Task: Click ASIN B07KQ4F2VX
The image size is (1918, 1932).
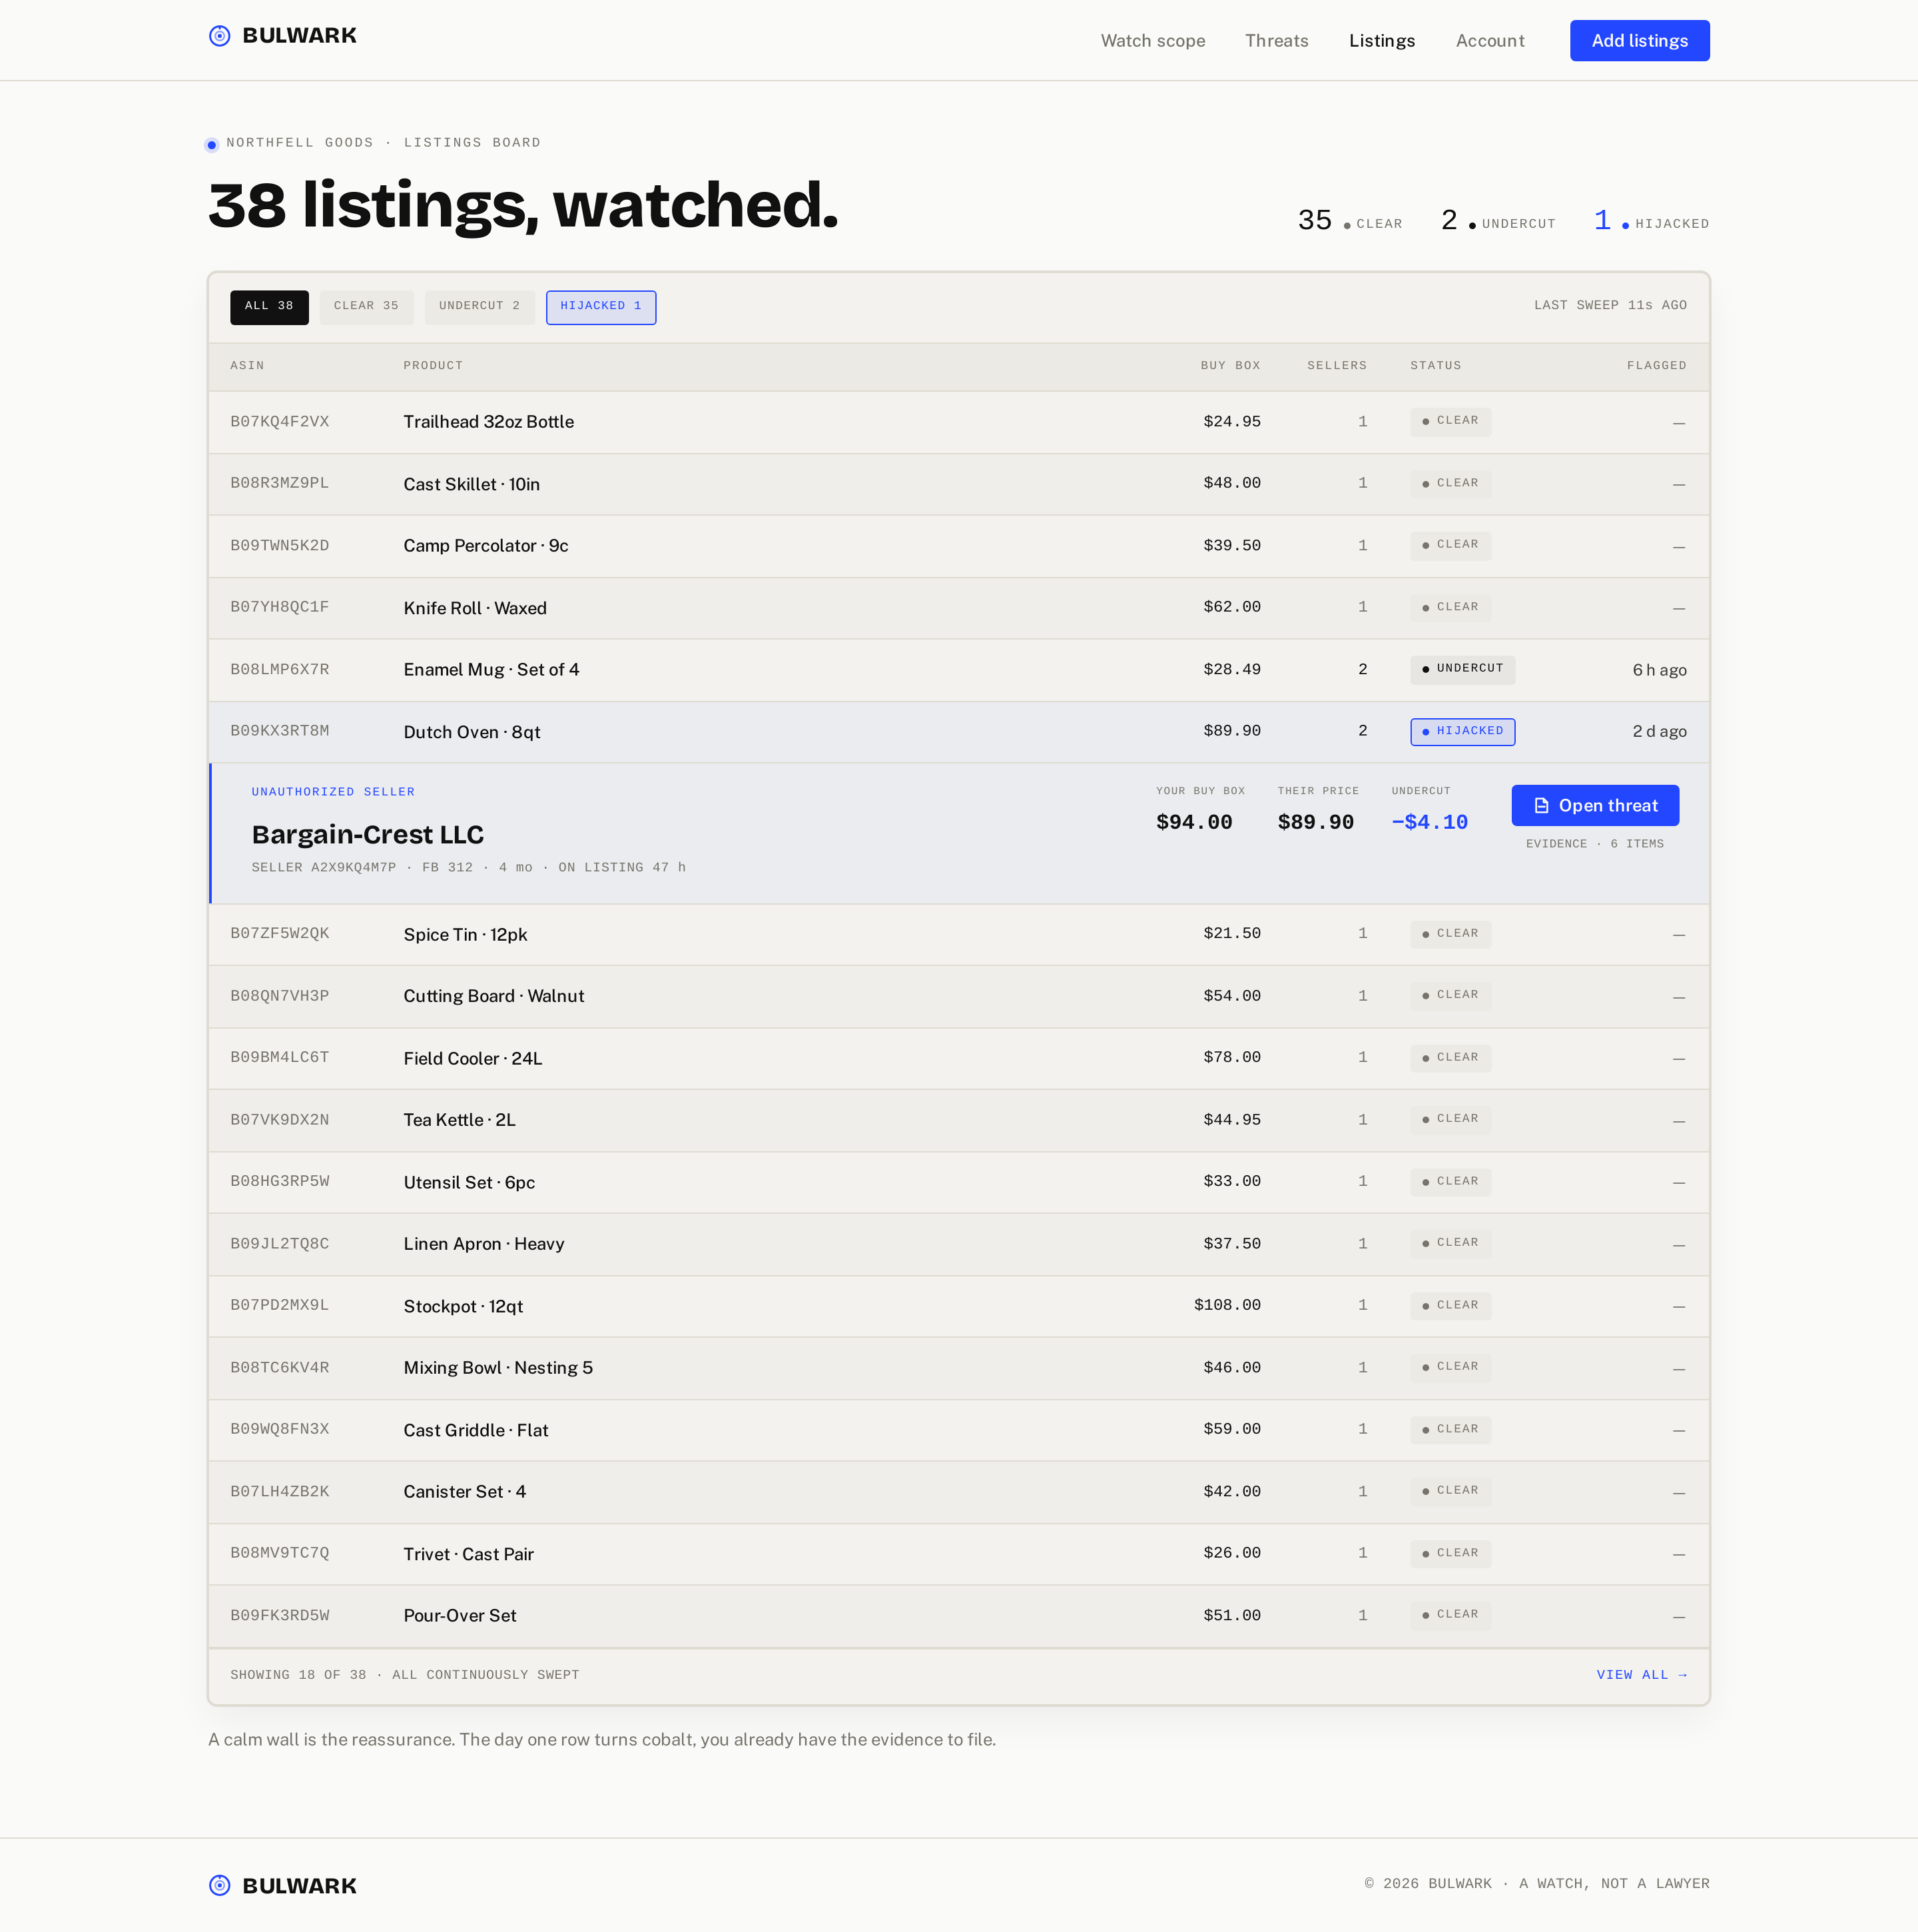Action: [279, 422]
